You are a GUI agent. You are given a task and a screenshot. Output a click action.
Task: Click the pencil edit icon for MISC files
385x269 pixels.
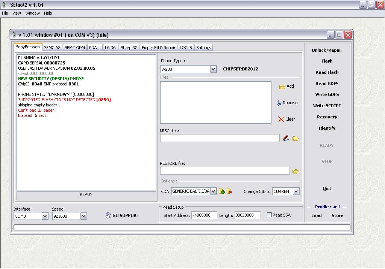click(x=286, y=138)
